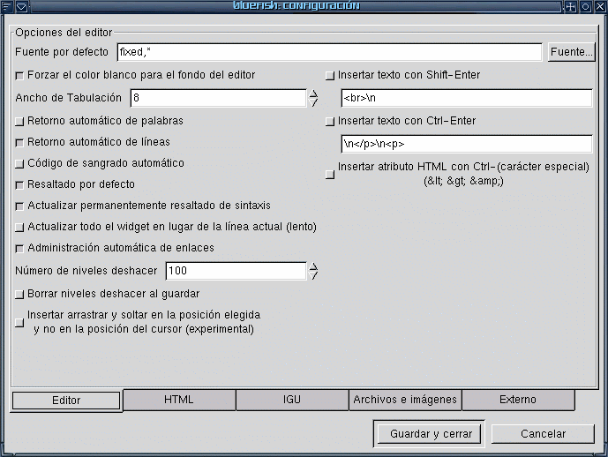Screen dimensions: 608x457
Task: Enable Forzar el color blanco checkbox
Action: pos(20,76)
